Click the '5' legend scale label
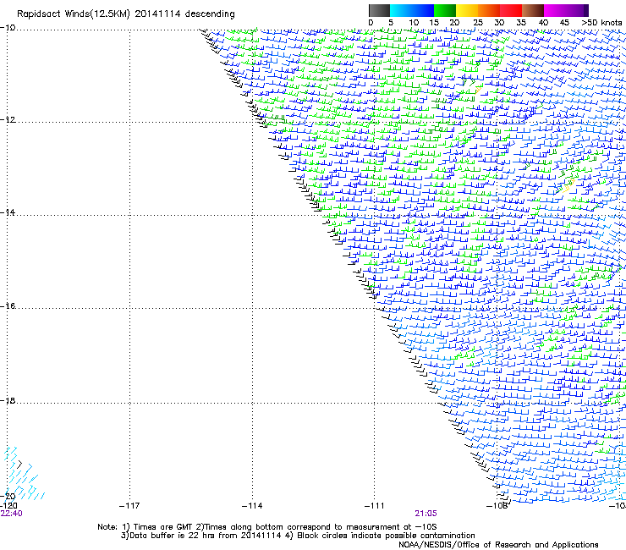The width and height of the screenshot is (626, 550). coord(391,23)
